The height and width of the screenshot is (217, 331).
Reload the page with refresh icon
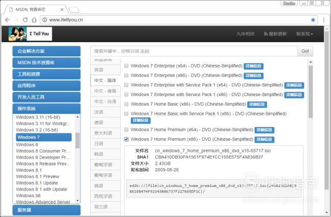tap(25, 20)
